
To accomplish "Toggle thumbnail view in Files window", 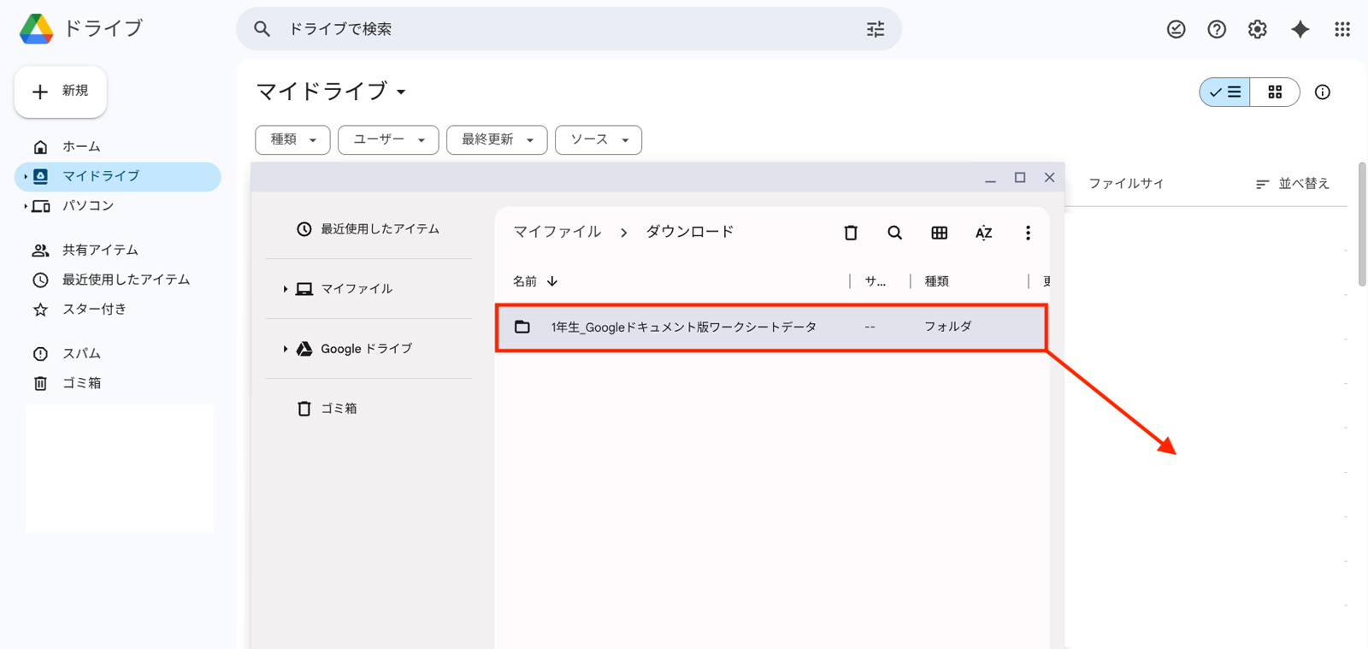I will click(x=939, y=233).
